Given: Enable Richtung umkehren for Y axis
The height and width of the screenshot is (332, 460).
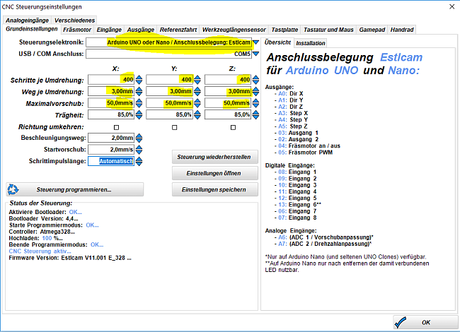Looking at the screenshot, I should [174, 127].
